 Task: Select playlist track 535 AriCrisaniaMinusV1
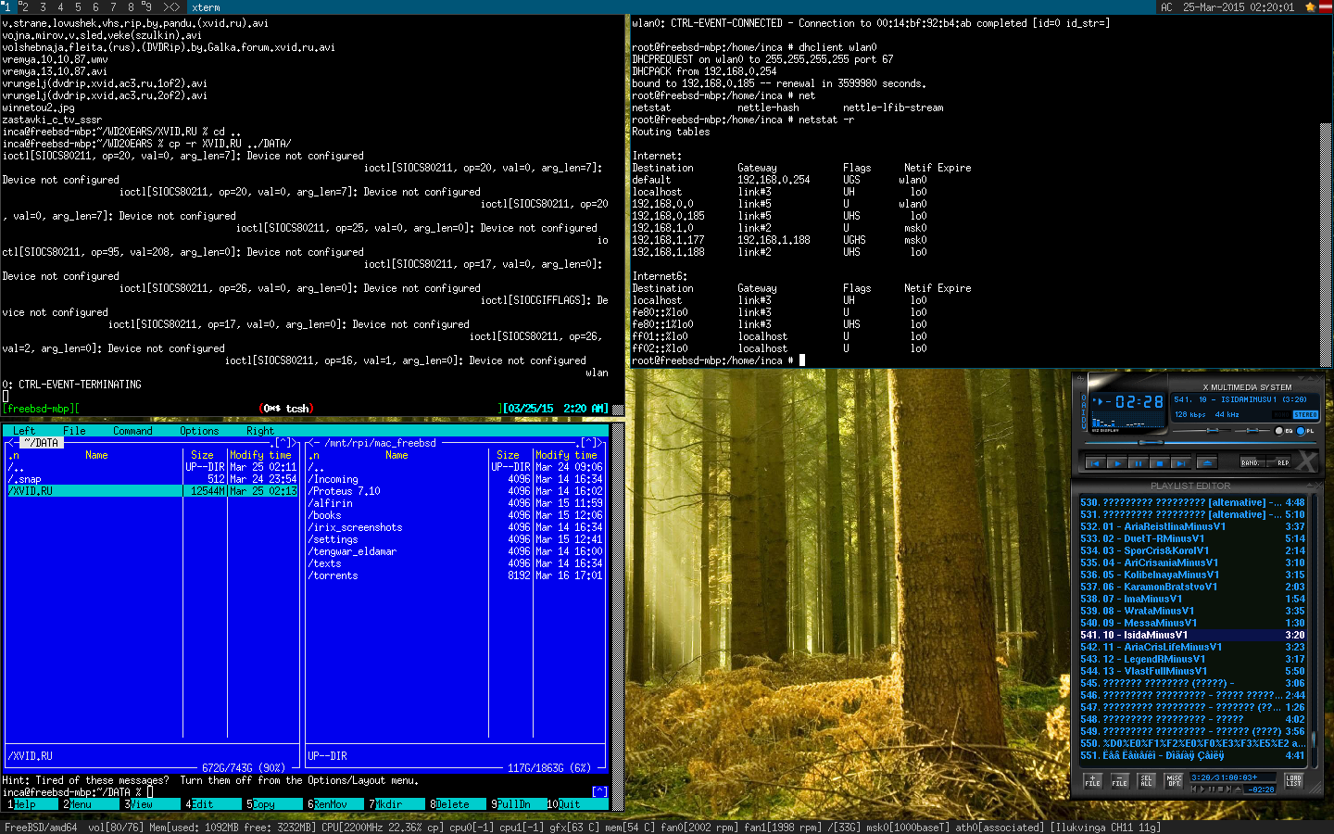[x=1192, y=562]
